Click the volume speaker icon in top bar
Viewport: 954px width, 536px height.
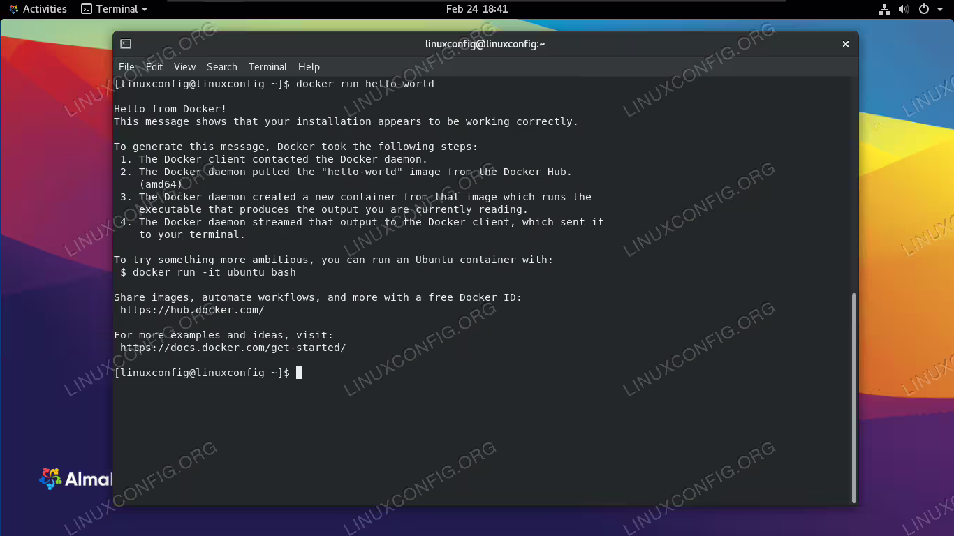[904, 9]
